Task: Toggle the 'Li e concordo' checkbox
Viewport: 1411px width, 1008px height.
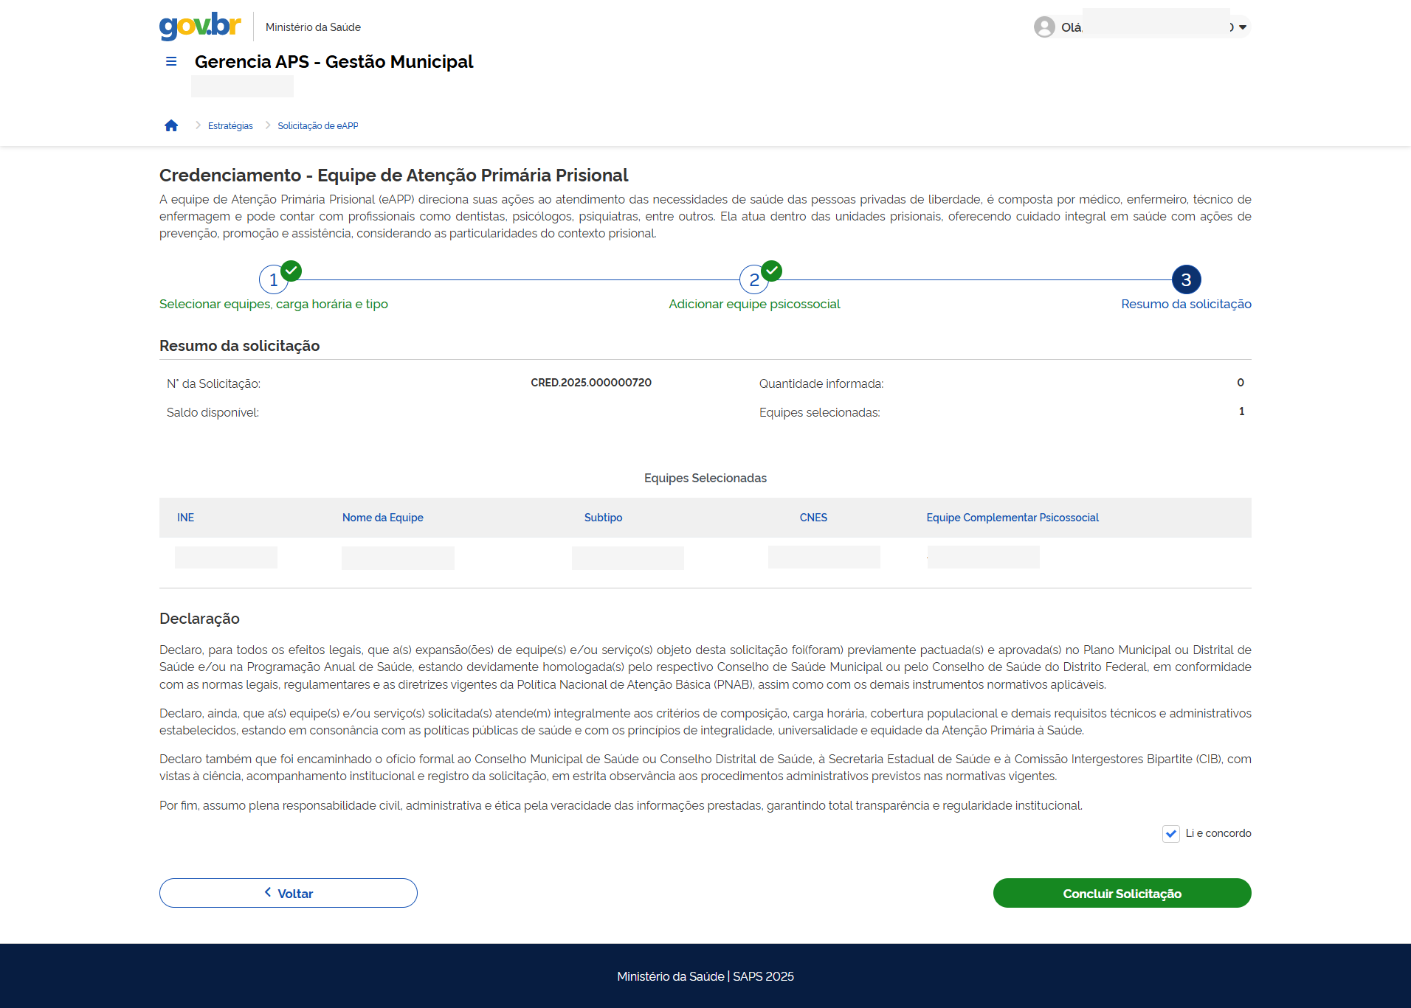Action: tap(1170, 834)
